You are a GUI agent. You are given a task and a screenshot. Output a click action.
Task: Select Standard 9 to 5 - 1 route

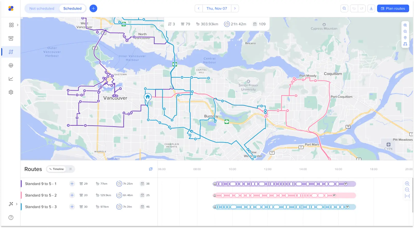[41, 184]
